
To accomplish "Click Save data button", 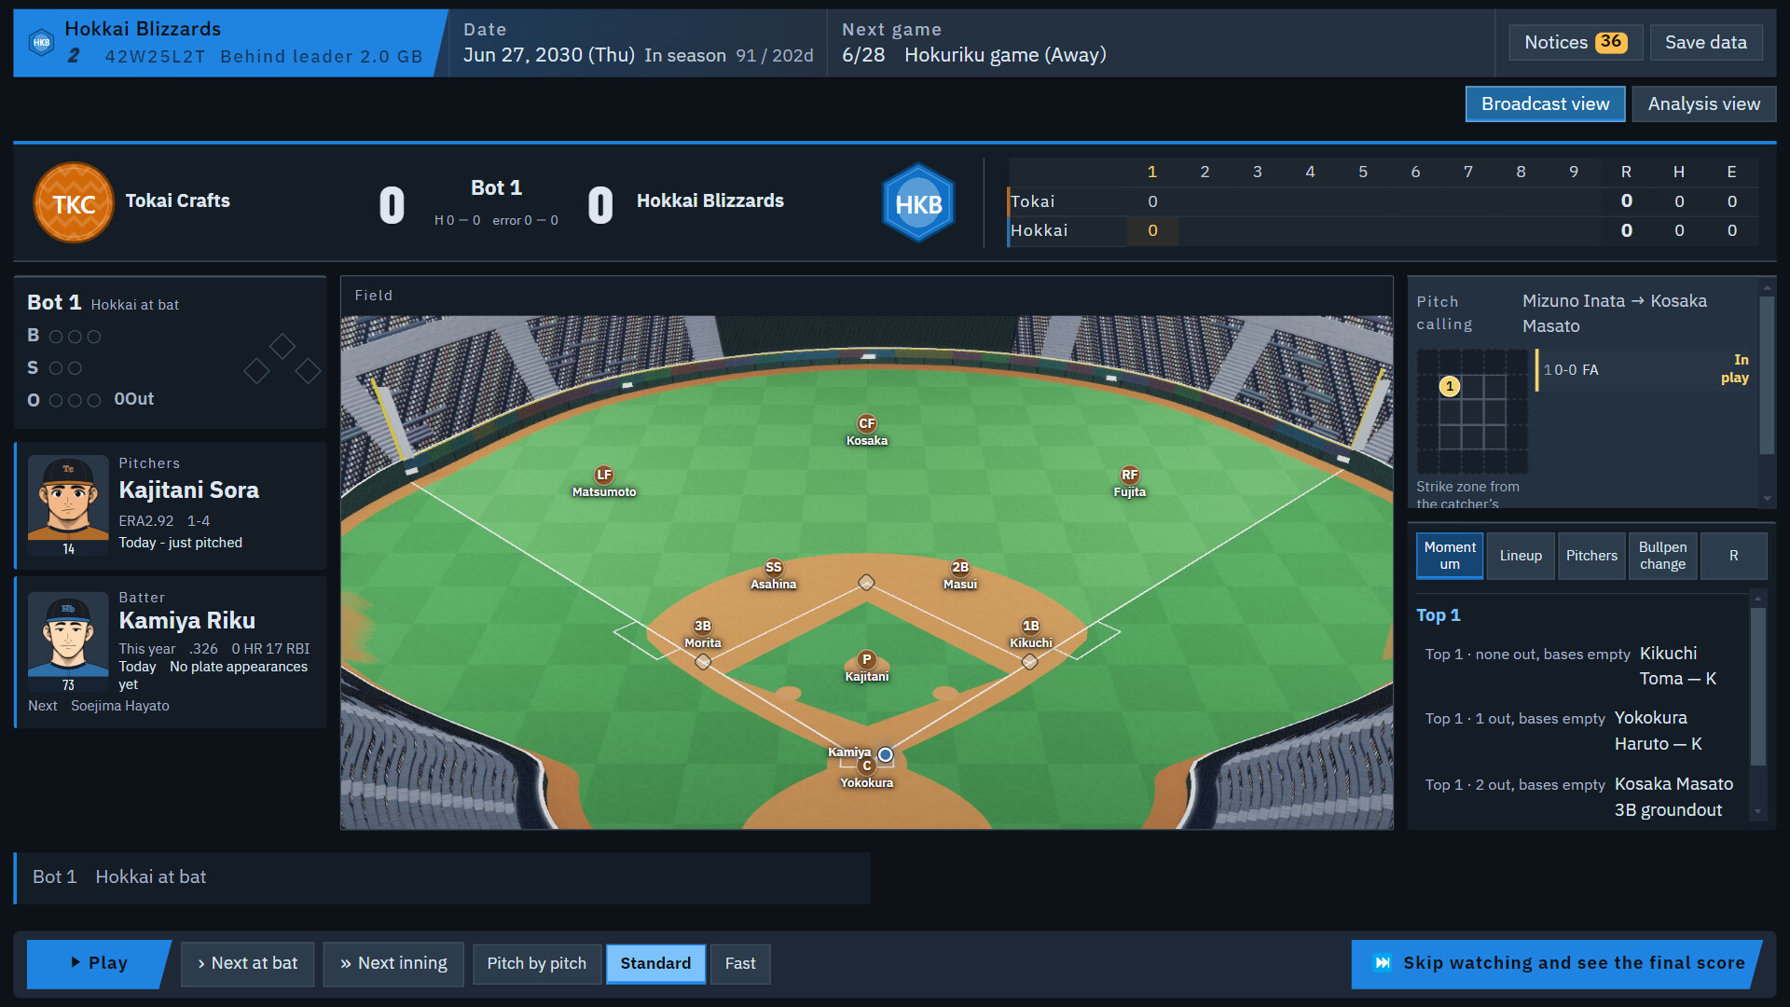I will click(1706, 42).
